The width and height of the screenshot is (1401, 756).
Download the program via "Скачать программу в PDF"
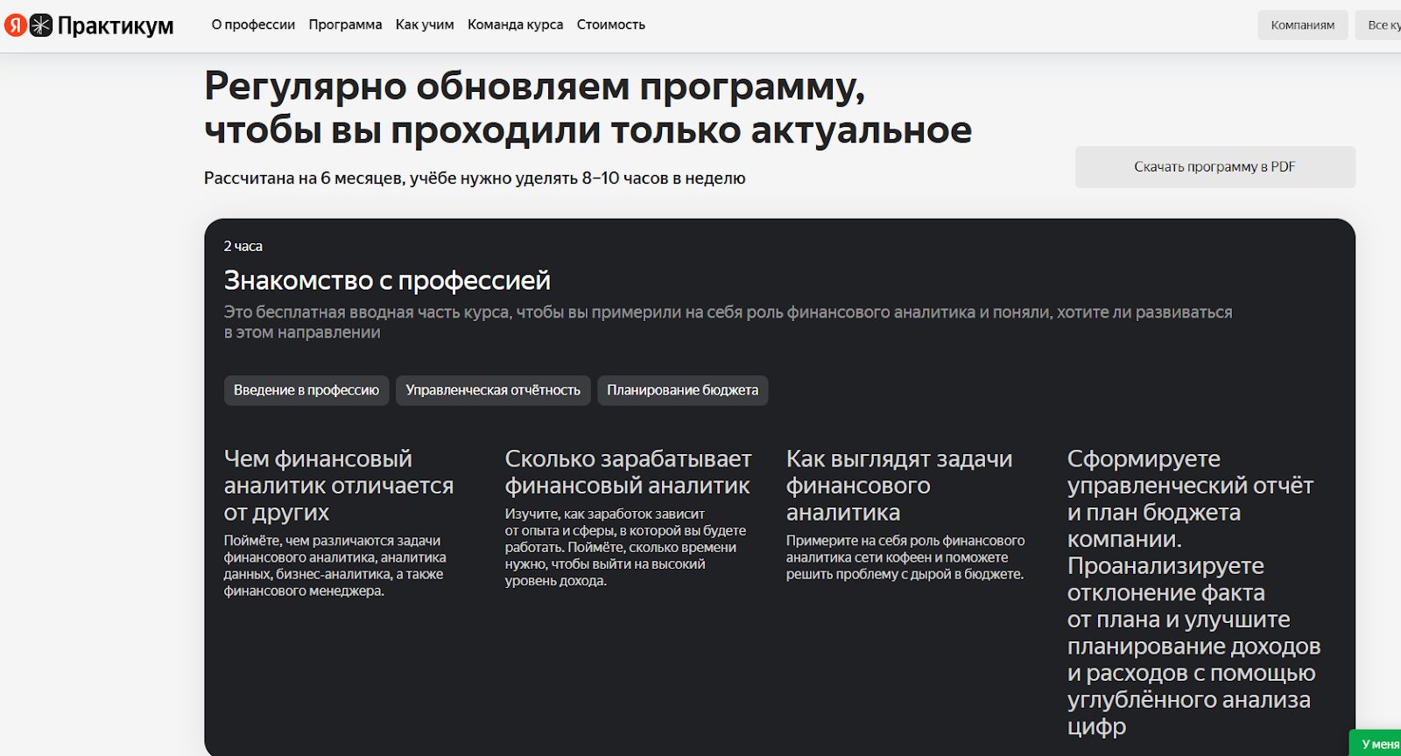pos(1214,167)
